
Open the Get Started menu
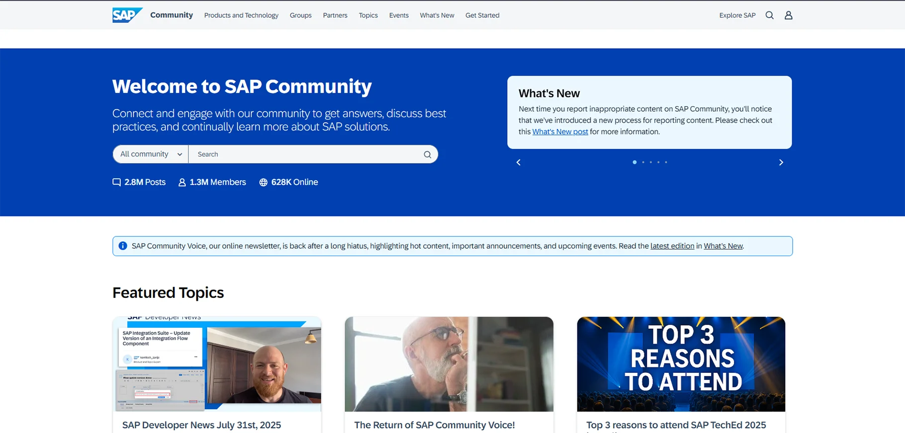coord(482,15)
